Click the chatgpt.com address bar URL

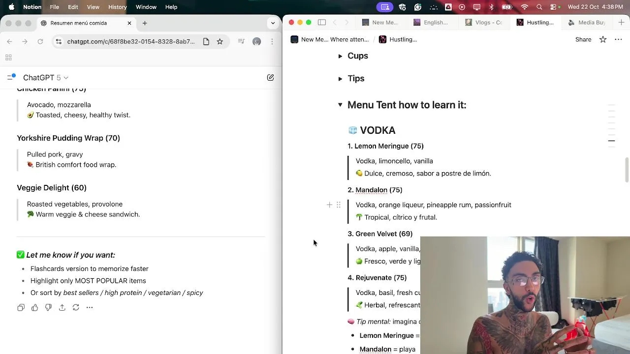tap(131, 42)
